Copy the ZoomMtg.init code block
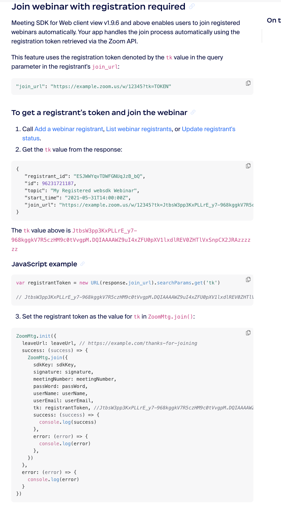 pyautogui.click(x=248, y=333)
